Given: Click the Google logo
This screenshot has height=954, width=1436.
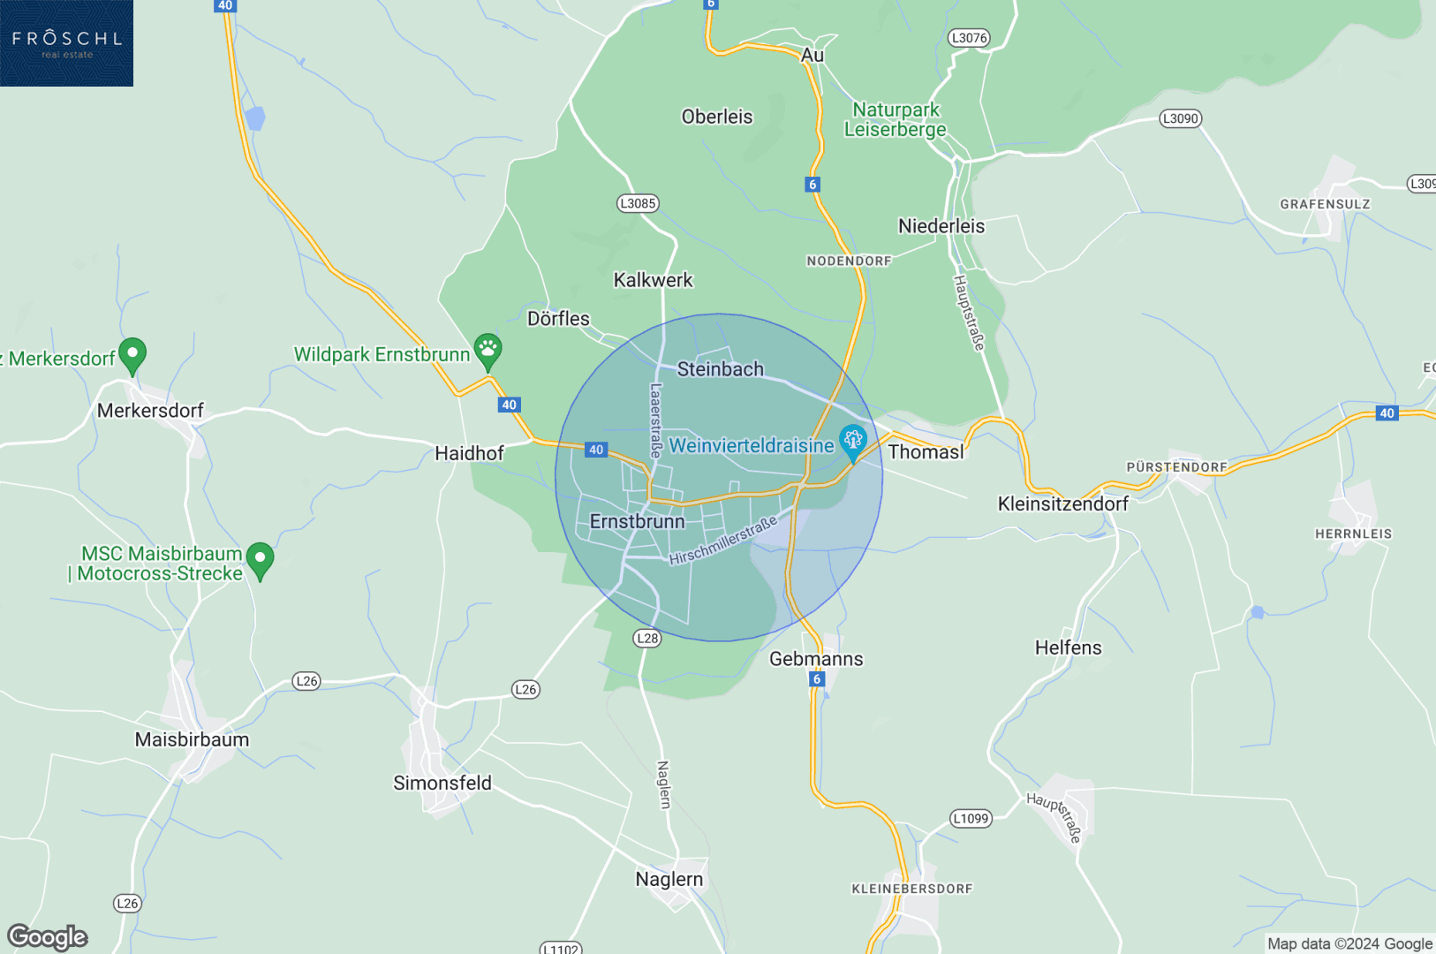Looking at the screenshot, I should click(48, 937).
